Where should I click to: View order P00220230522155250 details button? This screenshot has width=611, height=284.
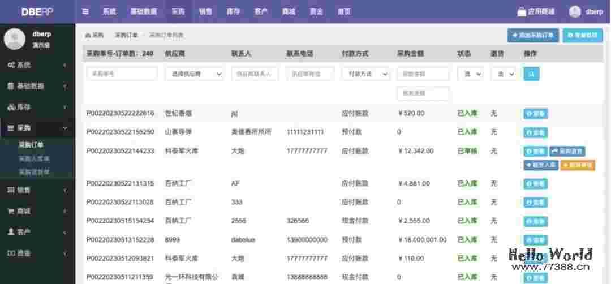[x=535, y=132]
